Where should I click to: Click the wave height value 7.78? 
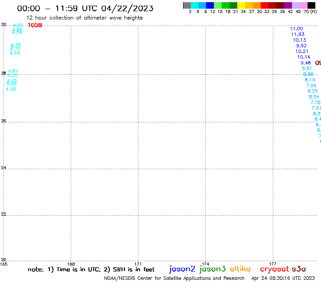point(315,102)
